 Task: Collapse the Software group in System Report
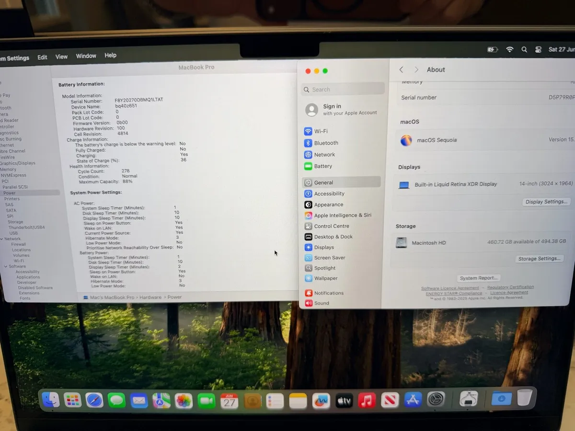pos(5,267)
